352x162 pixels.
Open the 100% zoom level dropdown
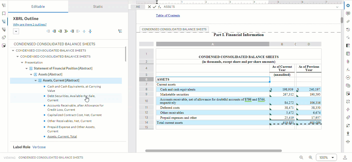[x=326, y=157]
